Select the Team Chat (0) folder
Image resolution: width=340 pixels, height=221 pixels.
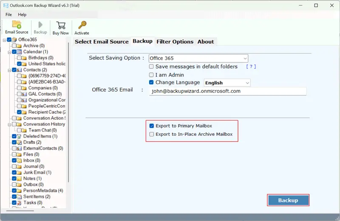42,130
